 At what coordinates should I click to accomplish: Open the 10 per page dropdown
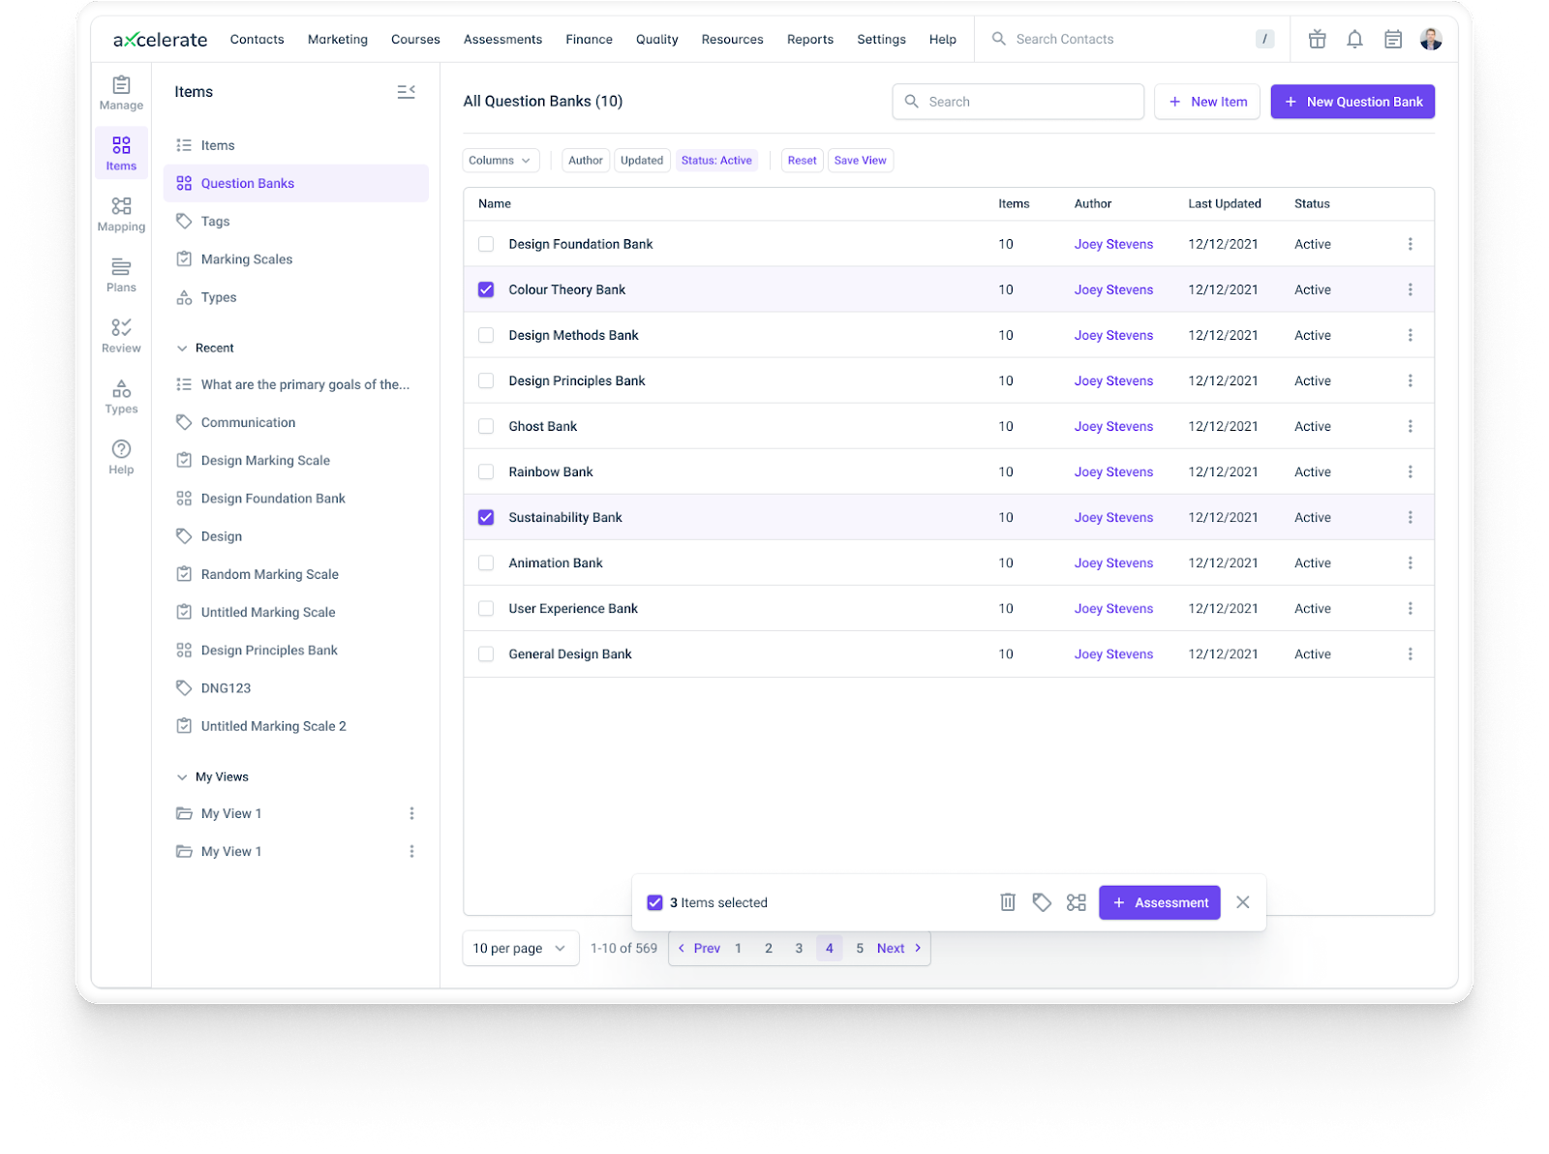(x=520, y=948)
